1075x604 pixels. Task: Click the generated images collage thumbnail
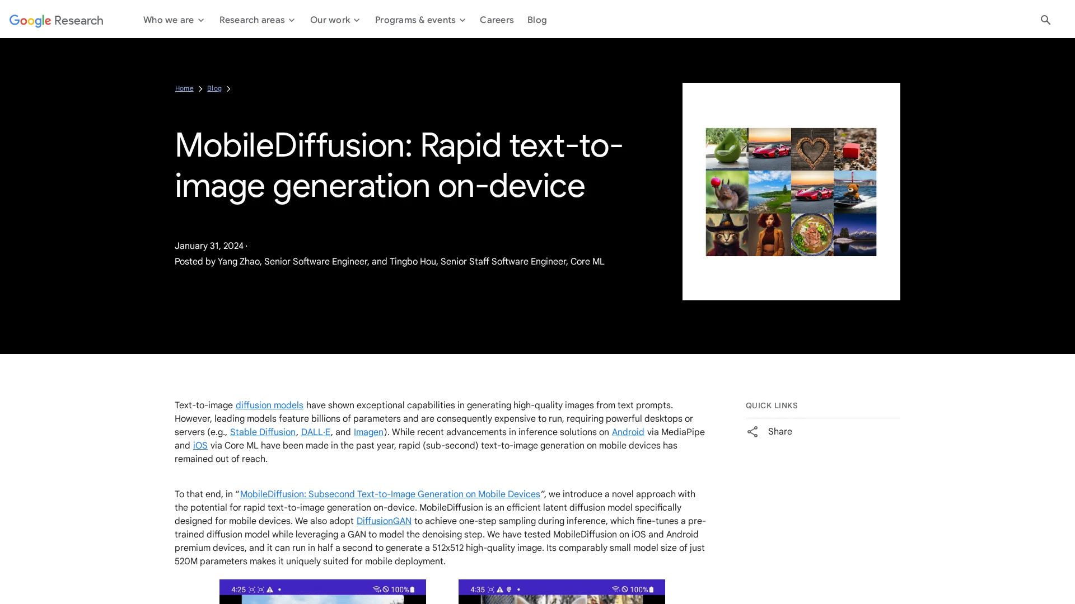pyautogui.click(x=791, y=192)
